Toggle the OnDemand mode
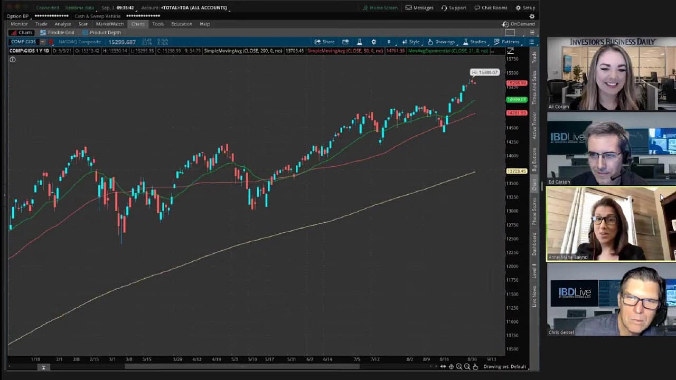The image size is (676, 380). [x=519, y=24]
